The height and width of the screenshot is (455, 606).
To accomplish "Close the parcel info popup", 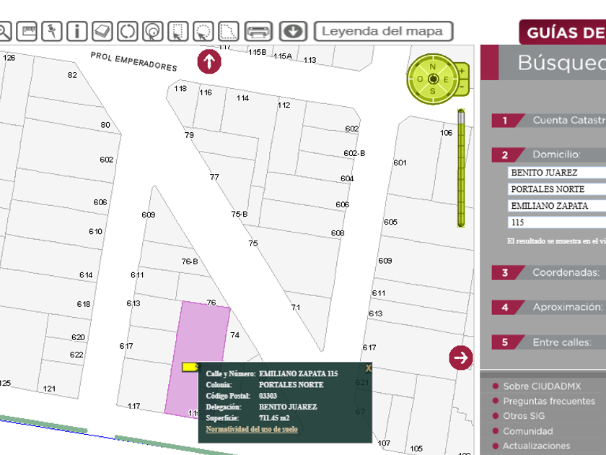I will tap(368, 368).
